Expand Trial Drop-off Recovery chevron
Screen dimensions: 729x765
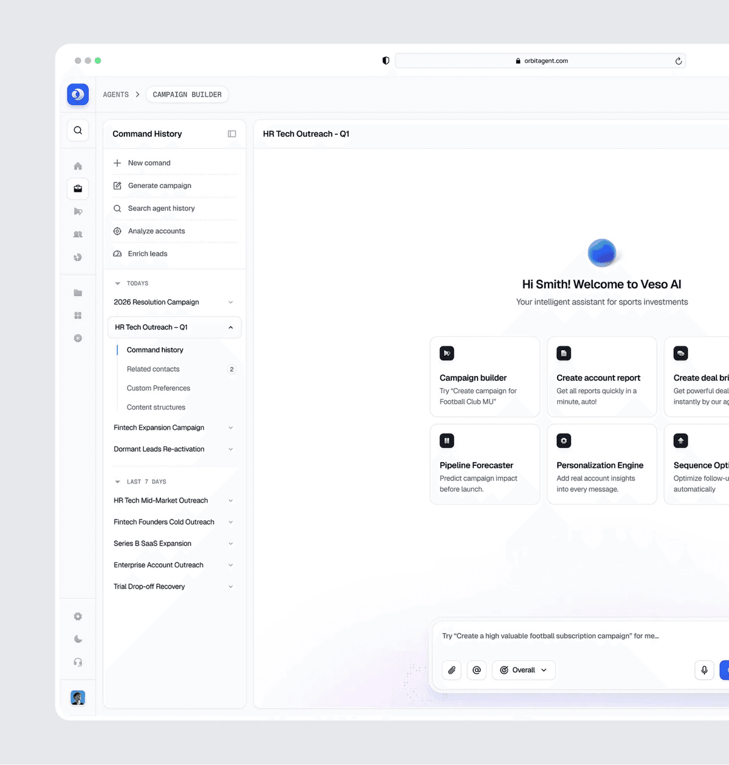pos(231,587)
